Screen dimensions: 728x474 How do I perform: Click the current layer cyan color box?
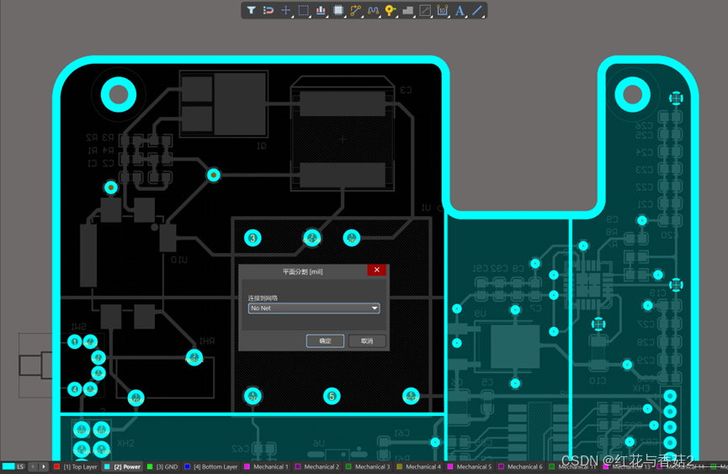click(8, 466)
